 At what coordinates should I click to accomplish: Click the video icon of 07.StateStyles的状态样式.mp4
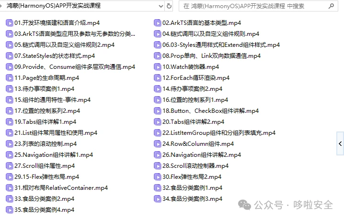click(x=10, y=56)
